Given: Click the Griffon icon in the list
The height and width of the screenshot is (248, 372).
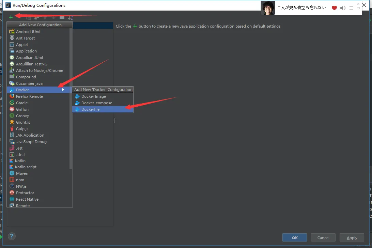Looking at the screenshot, I should pos(12,109).
